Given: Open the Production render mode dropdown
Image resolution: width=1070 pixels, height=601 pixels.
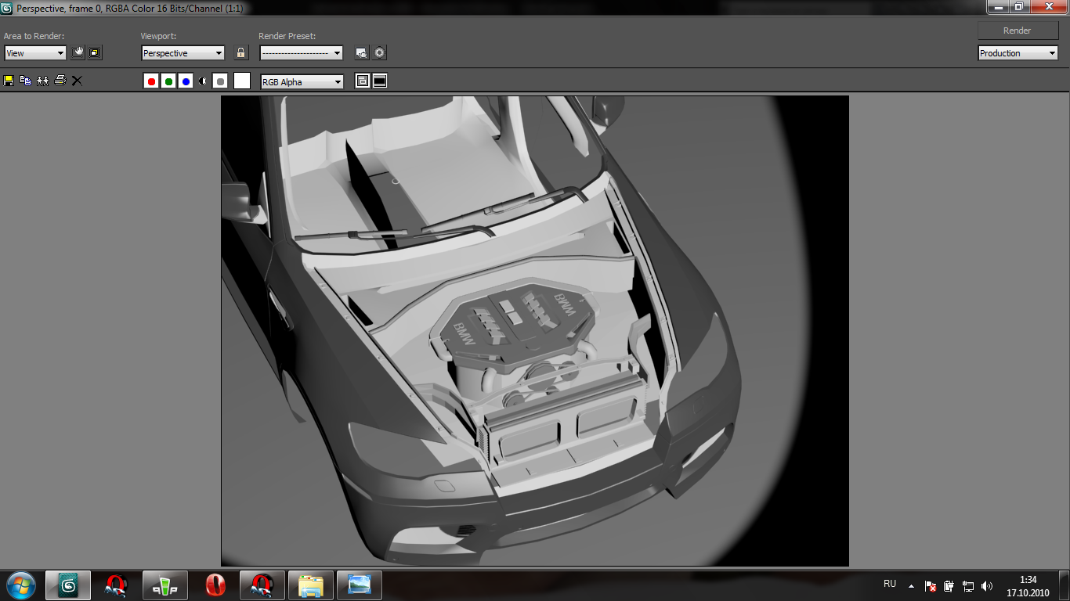Looking at the screenshot, I should click(1018, 53).
